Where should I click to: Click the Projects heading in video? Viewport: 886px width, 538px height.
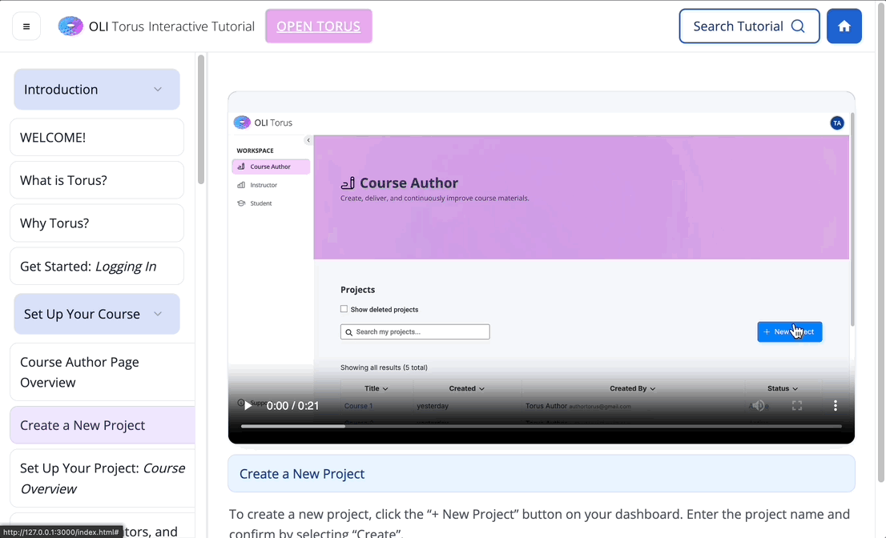pyautogui.click(x=357, y=290)
